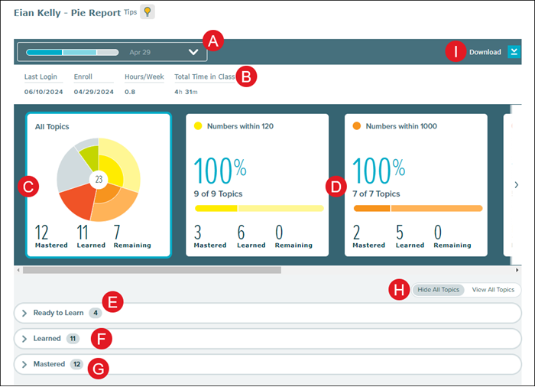
Task: Select the Numbers within 120 card
Action: (x=257, y=185)
